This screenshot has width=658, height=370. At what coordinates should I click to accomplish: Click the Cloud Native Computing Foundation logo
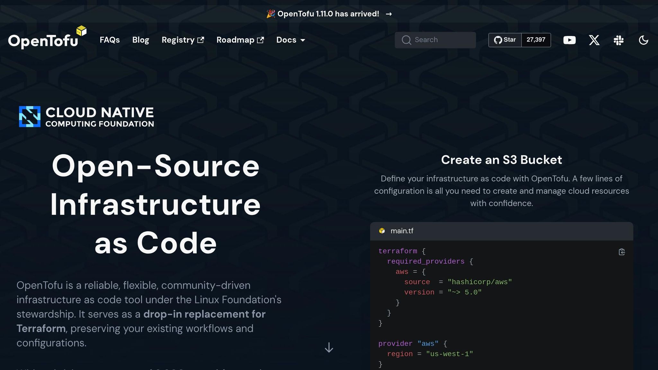tap(86, 117)
